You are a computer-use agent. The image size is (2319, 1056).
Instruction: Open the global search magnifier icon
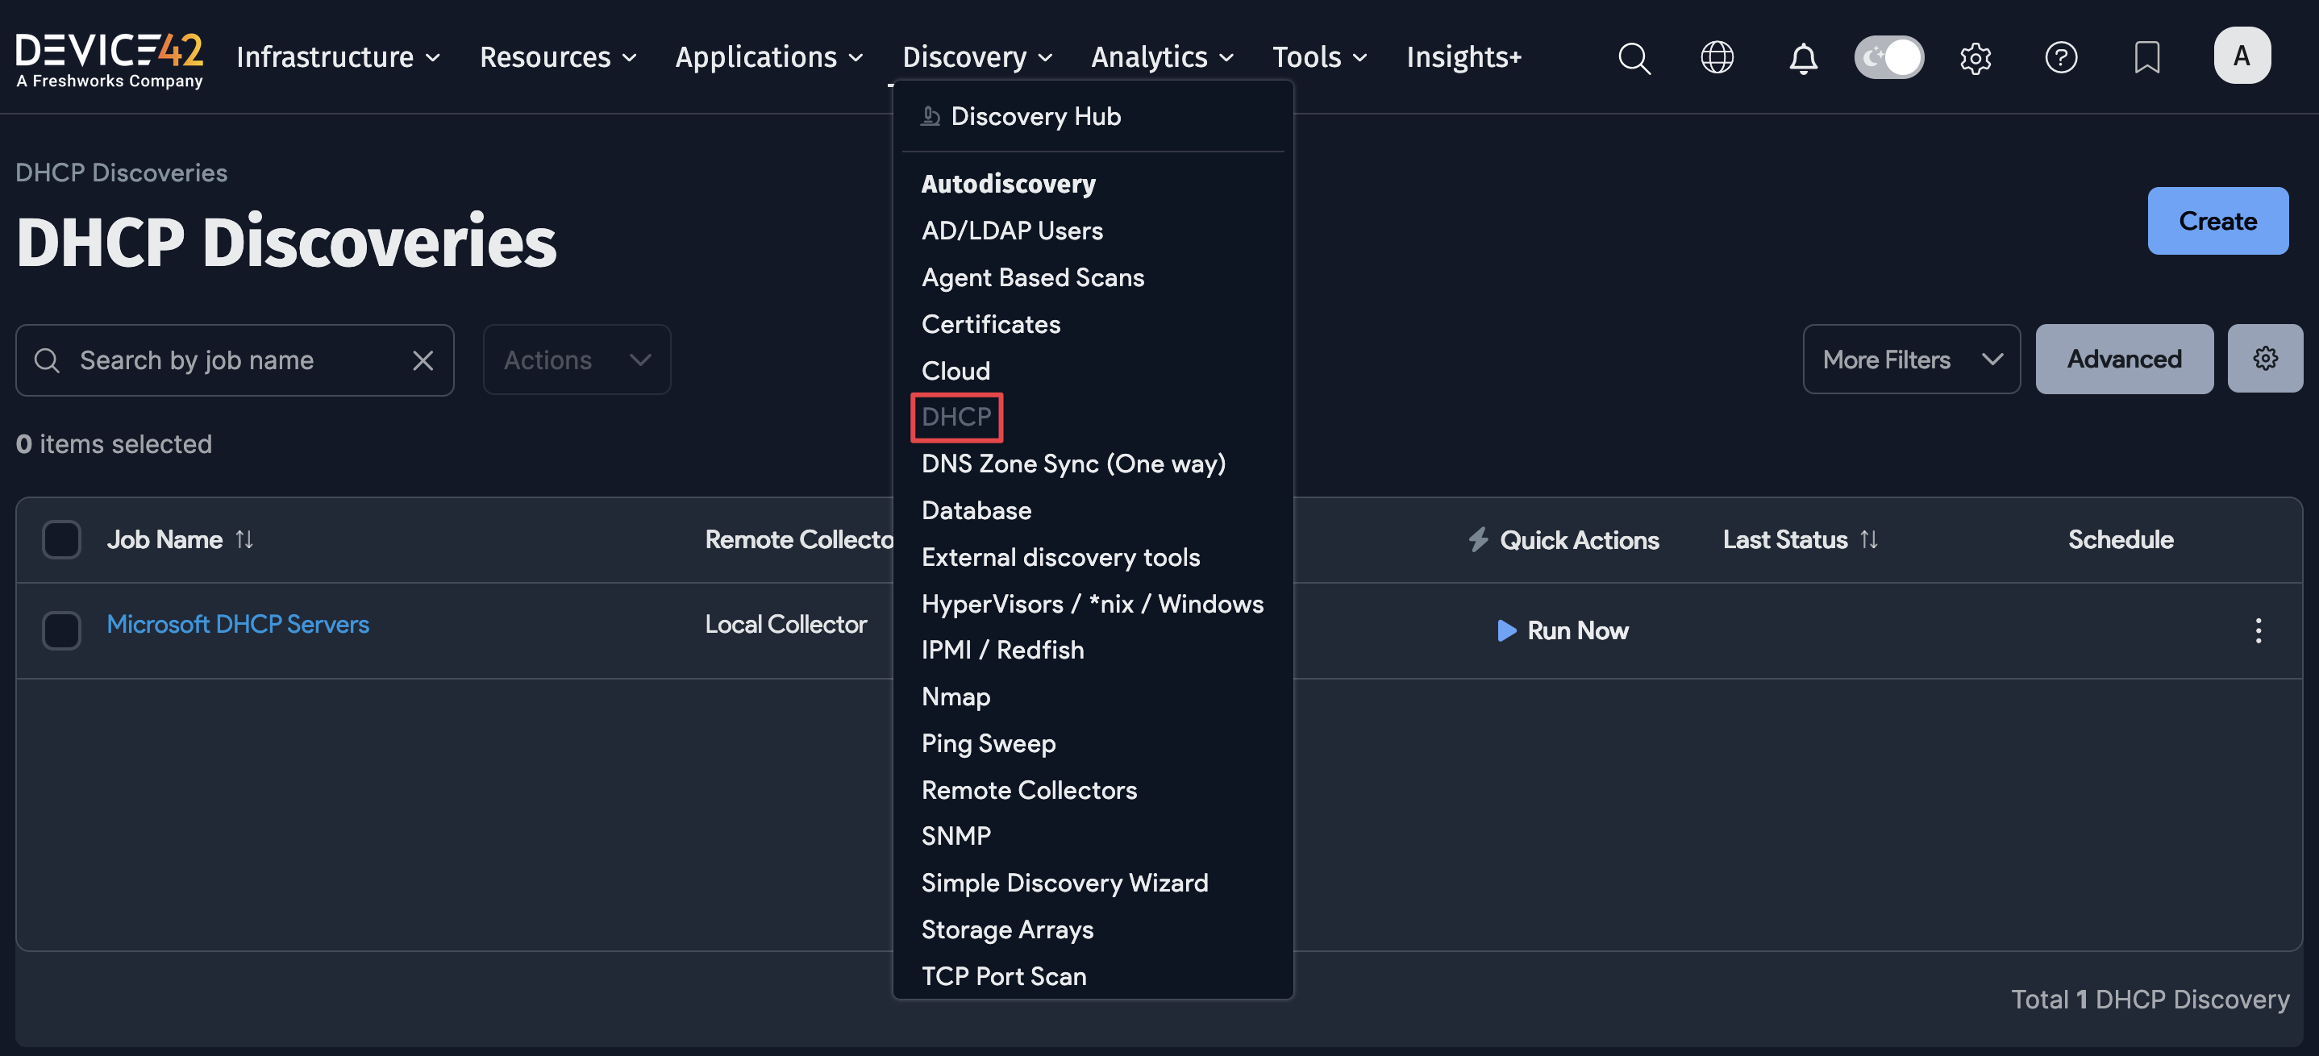(1634, 57)
